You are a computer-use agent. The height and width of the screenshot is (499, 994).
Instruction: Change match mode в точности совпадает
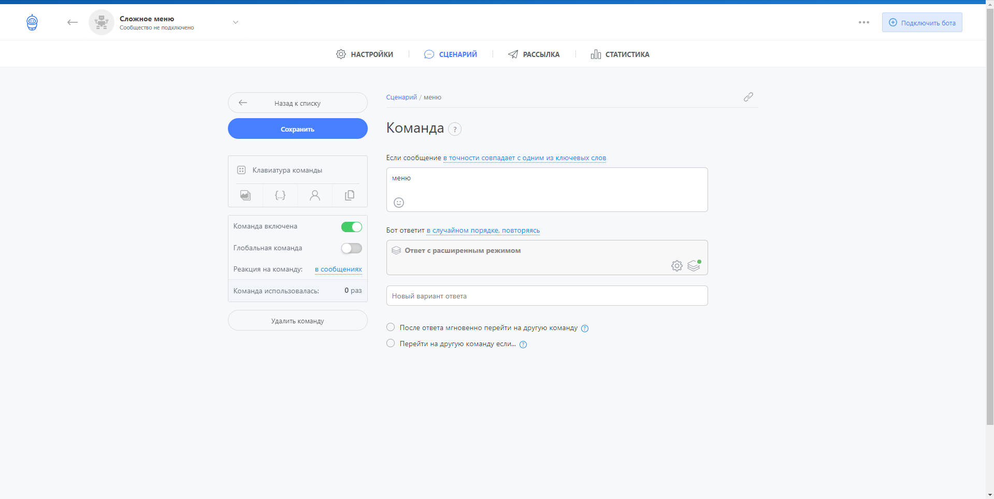(x=525, y=158)
